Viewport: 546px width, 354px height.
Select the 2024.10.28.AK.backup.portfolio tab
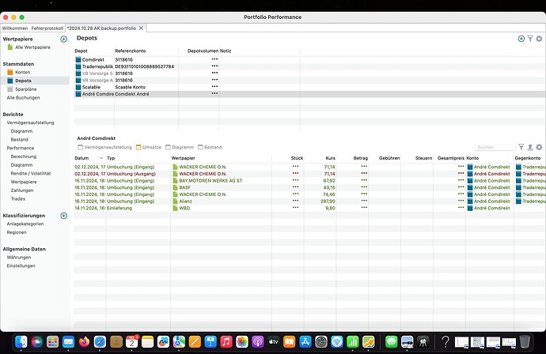click(x=101, y=28)
